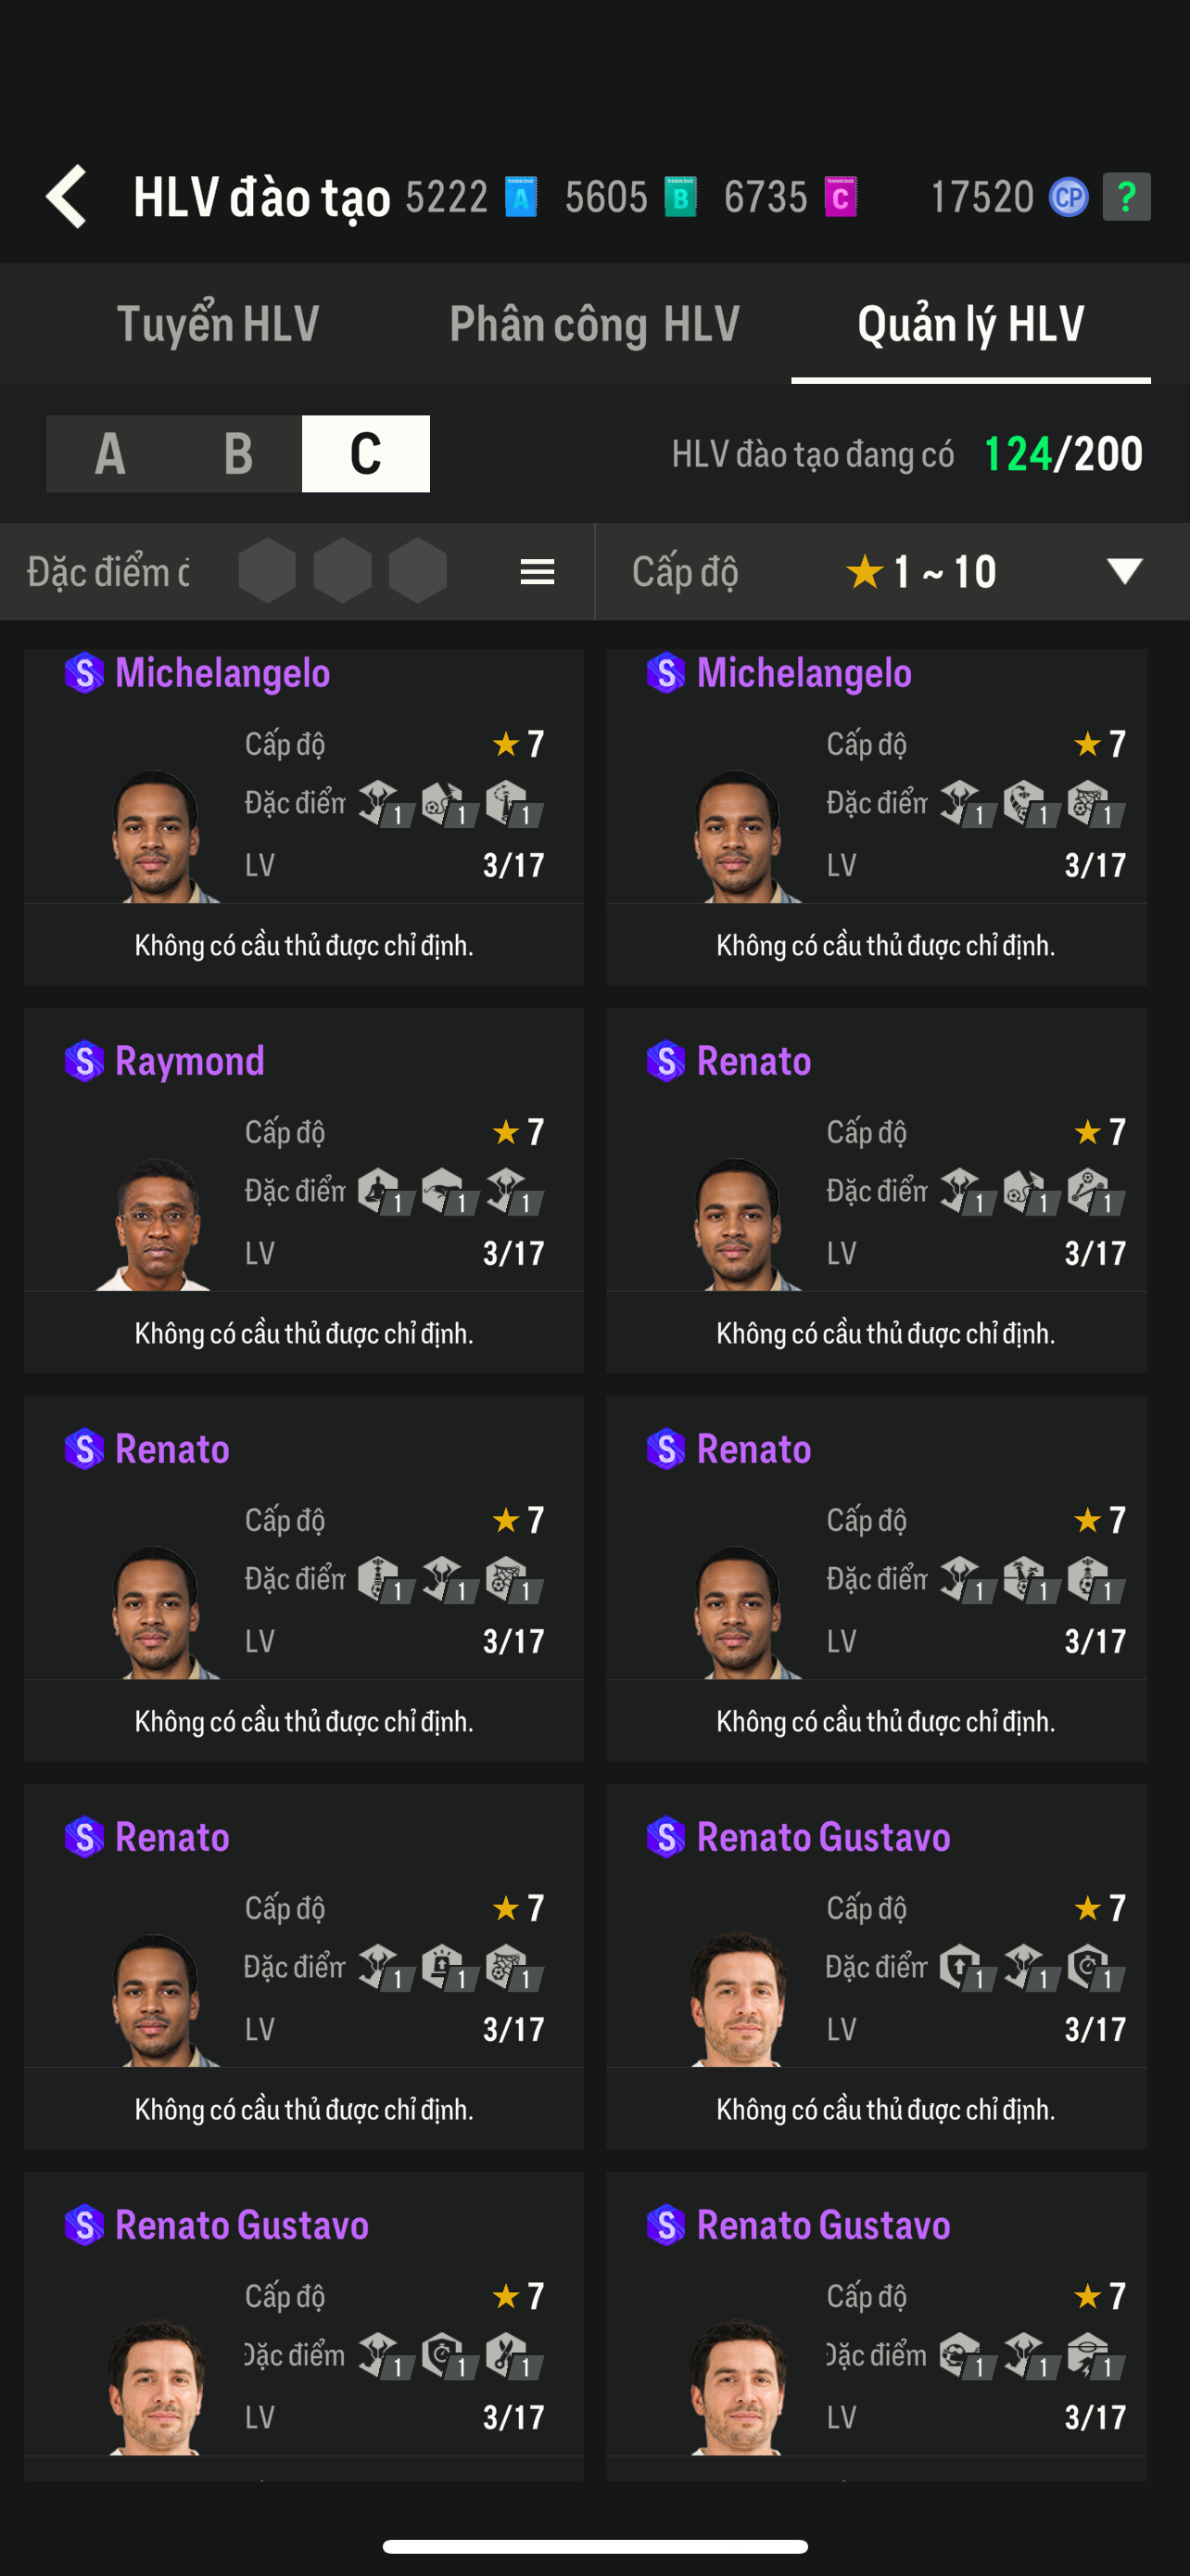Open the first Renato Gustavo coach name
Image resolution: width=1190 pixels, height=2576 pixels.
pos(822,1837)
